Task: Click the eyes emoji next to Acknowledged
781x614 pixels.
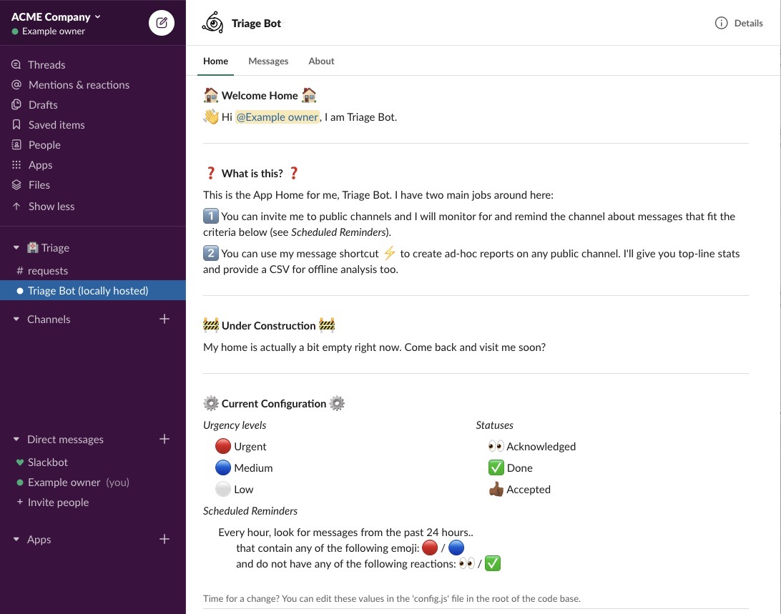Action: pyautogui.click(x=496, y=446)
